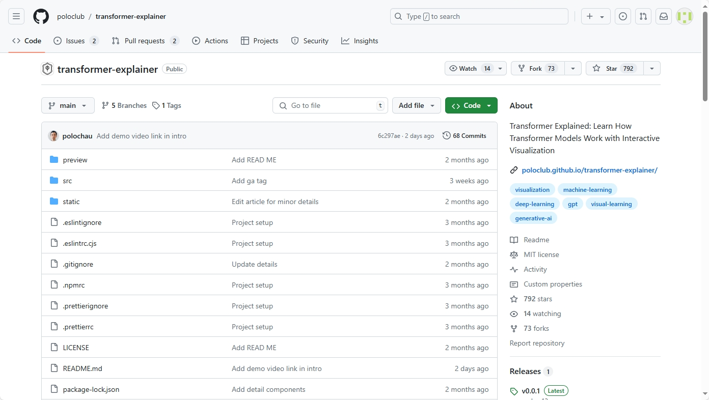Open the green Code dropdown button

coord(471,105)
